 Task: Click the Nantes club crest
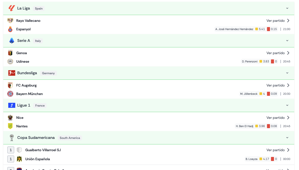point(10,126)
